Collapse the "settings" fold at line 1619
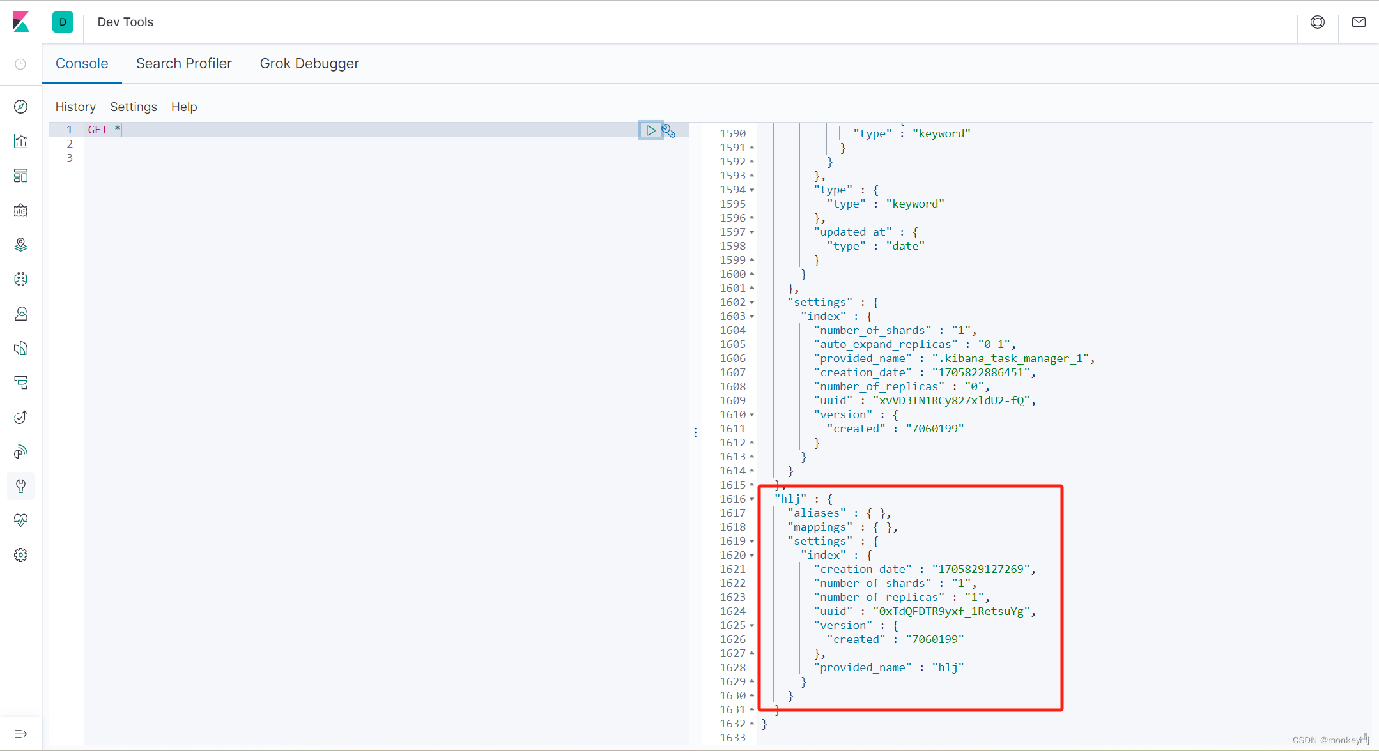Screen dimensions: 1379x751 coord(752,542)
